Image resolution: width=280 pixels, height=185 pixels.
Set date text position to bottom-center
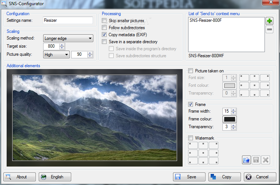(255, 93)
